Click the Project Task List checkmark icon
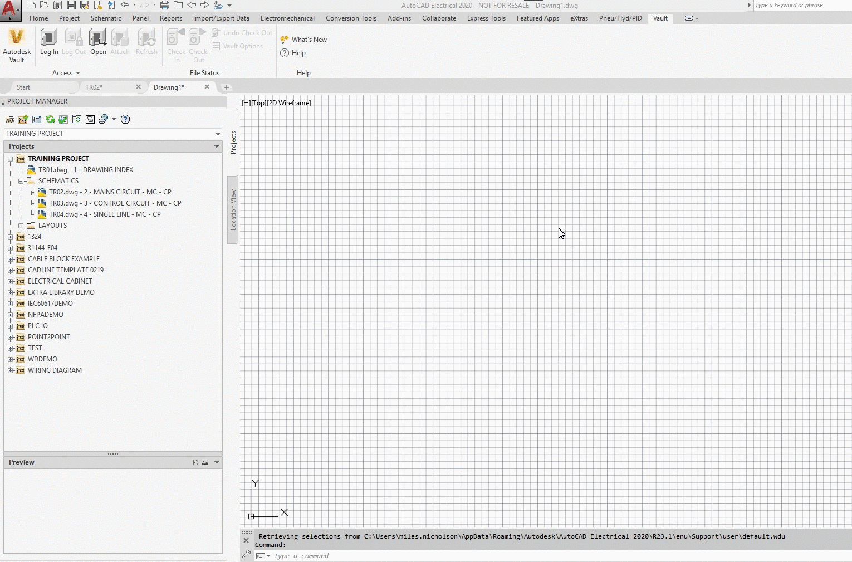 pos(63,119)
